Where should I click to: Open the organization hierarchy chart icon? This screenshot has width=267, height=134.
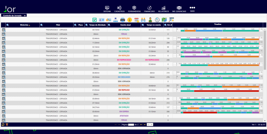[x=116, y=20]
